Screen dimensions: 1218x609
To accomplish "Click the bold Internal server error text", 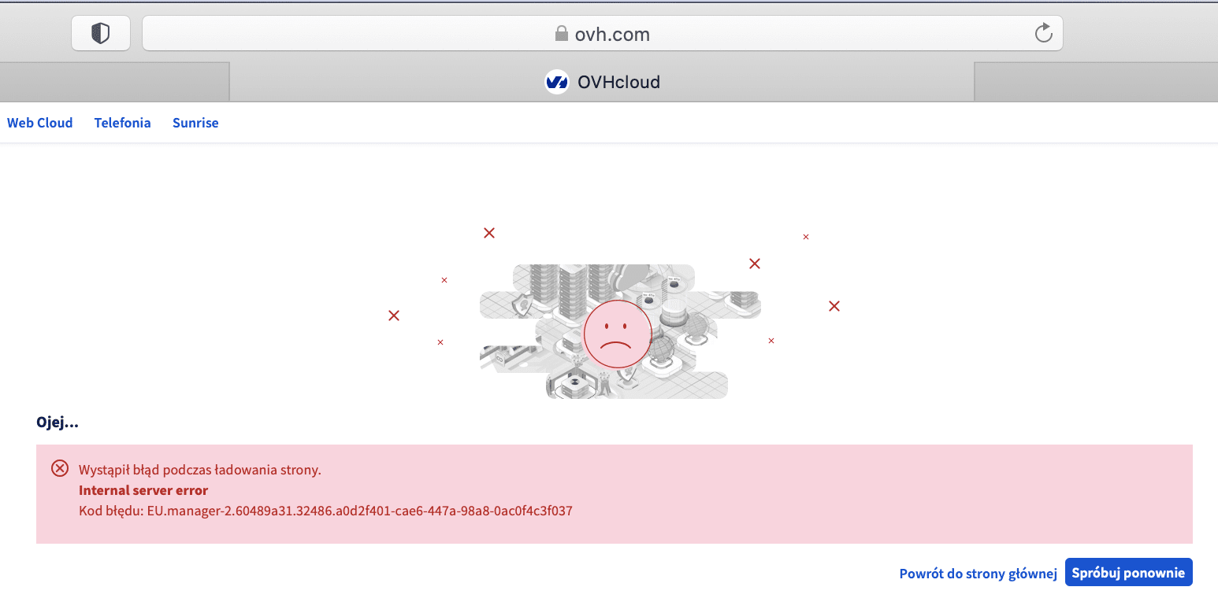I will coord(143,490).
